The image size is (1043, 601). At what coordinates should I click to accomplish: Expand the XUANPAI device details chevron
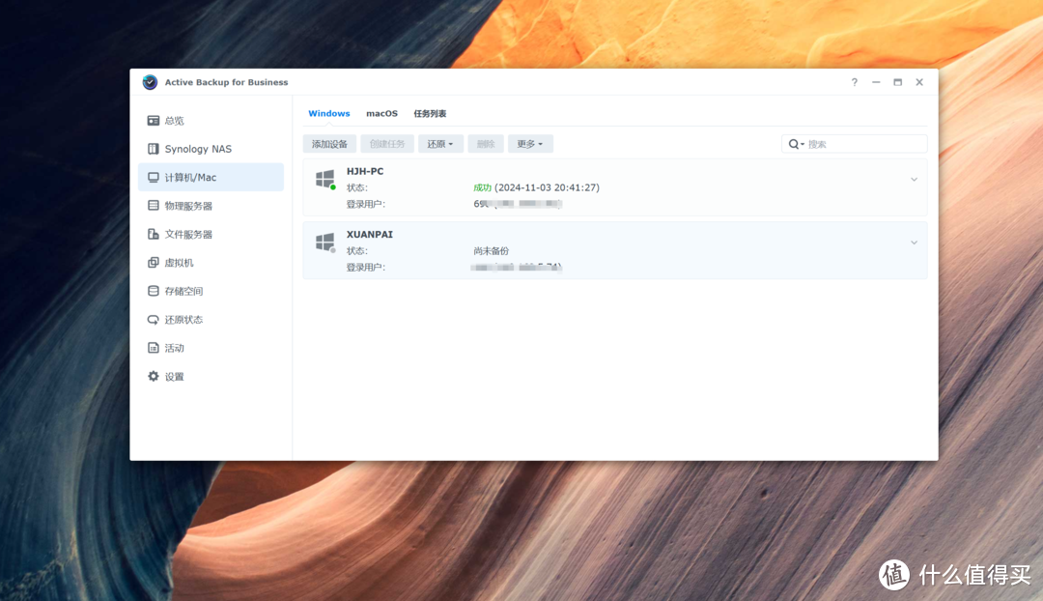click(914, 243)
